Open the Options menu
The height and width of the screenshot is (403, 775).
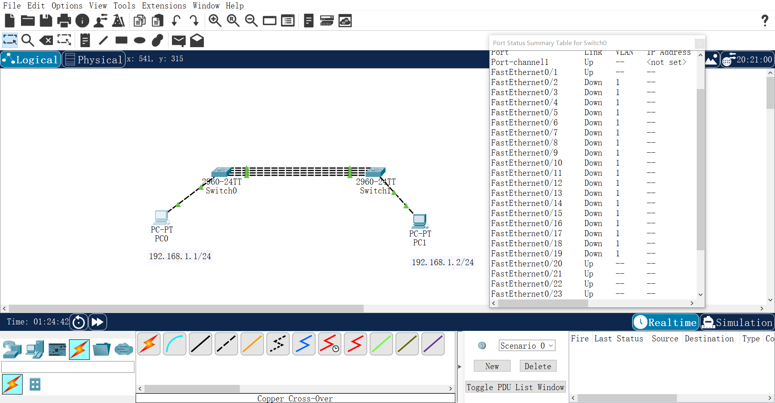click(67, 6)
